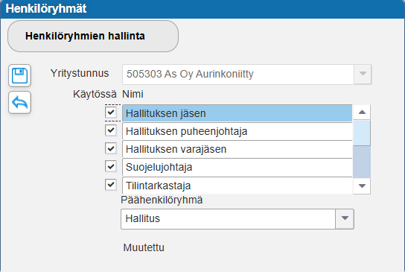Screen dimensions: 405x272
Task: Click the 505303 As Oy Aurinkoniitty field
Action: click(x=238, y=75)
